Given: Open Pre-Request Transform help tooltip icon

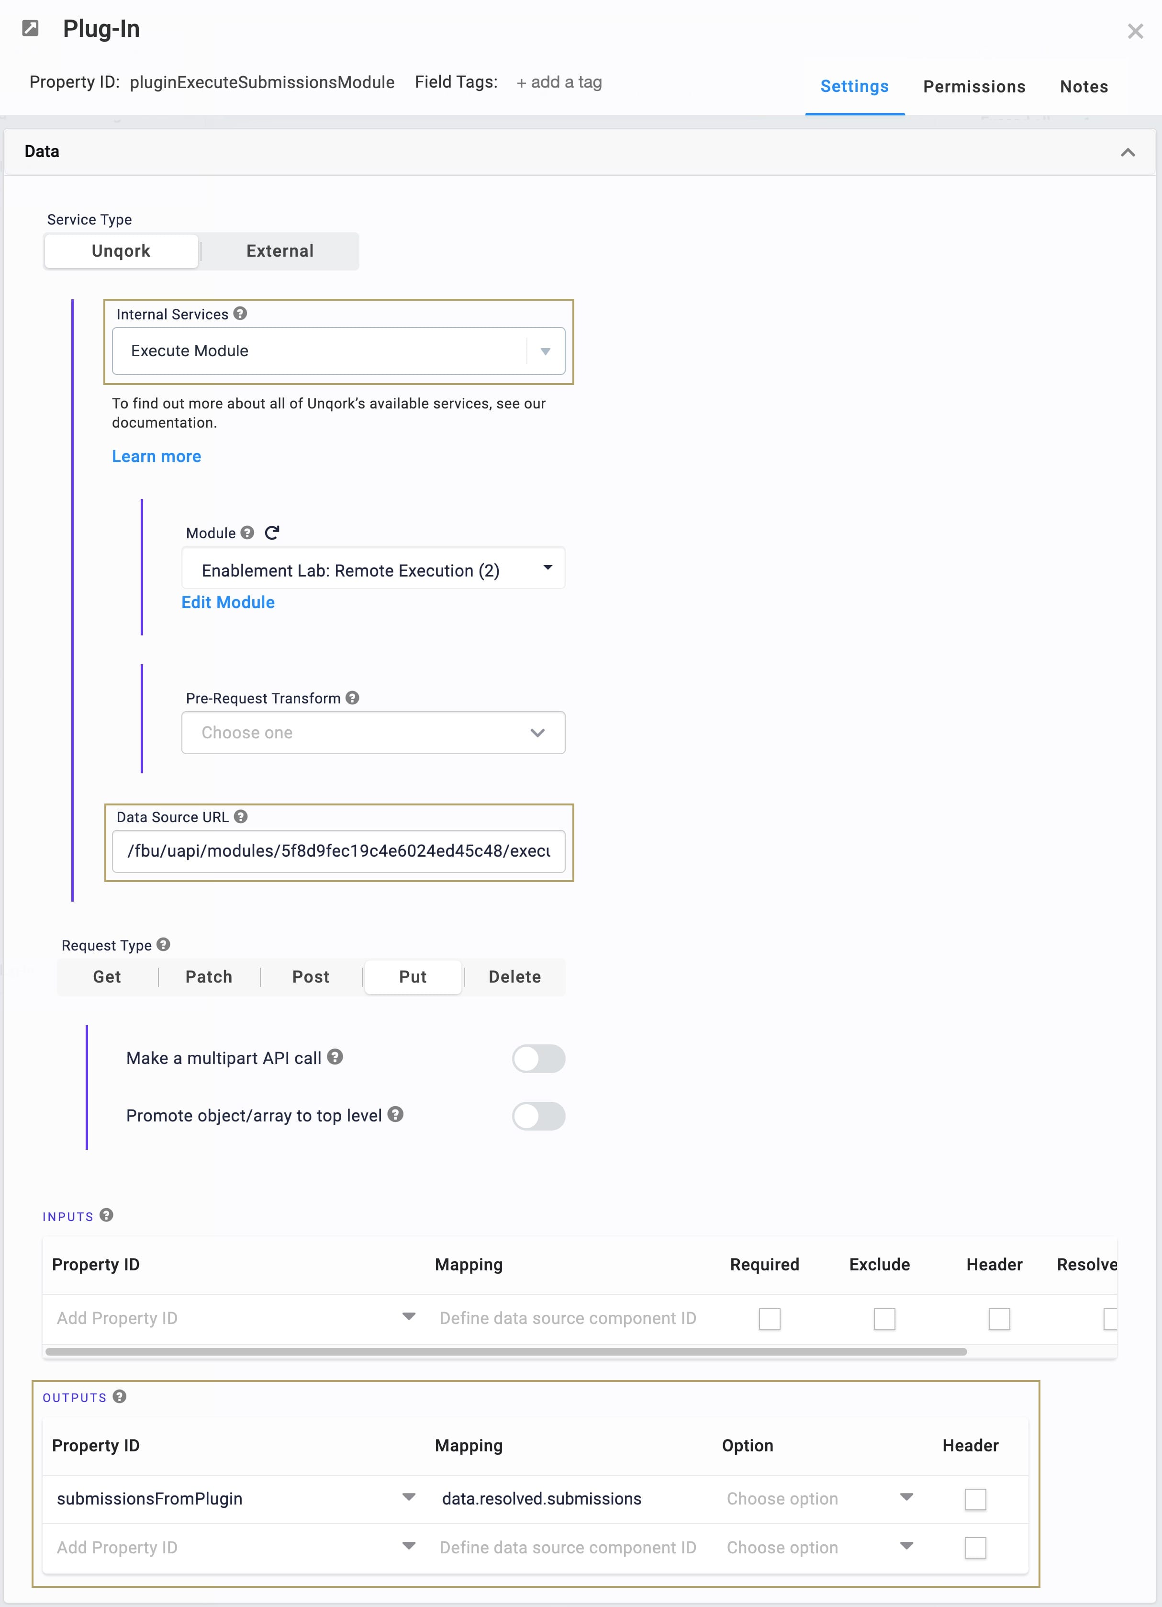Looking at the screenshot, I should (352, 698).
